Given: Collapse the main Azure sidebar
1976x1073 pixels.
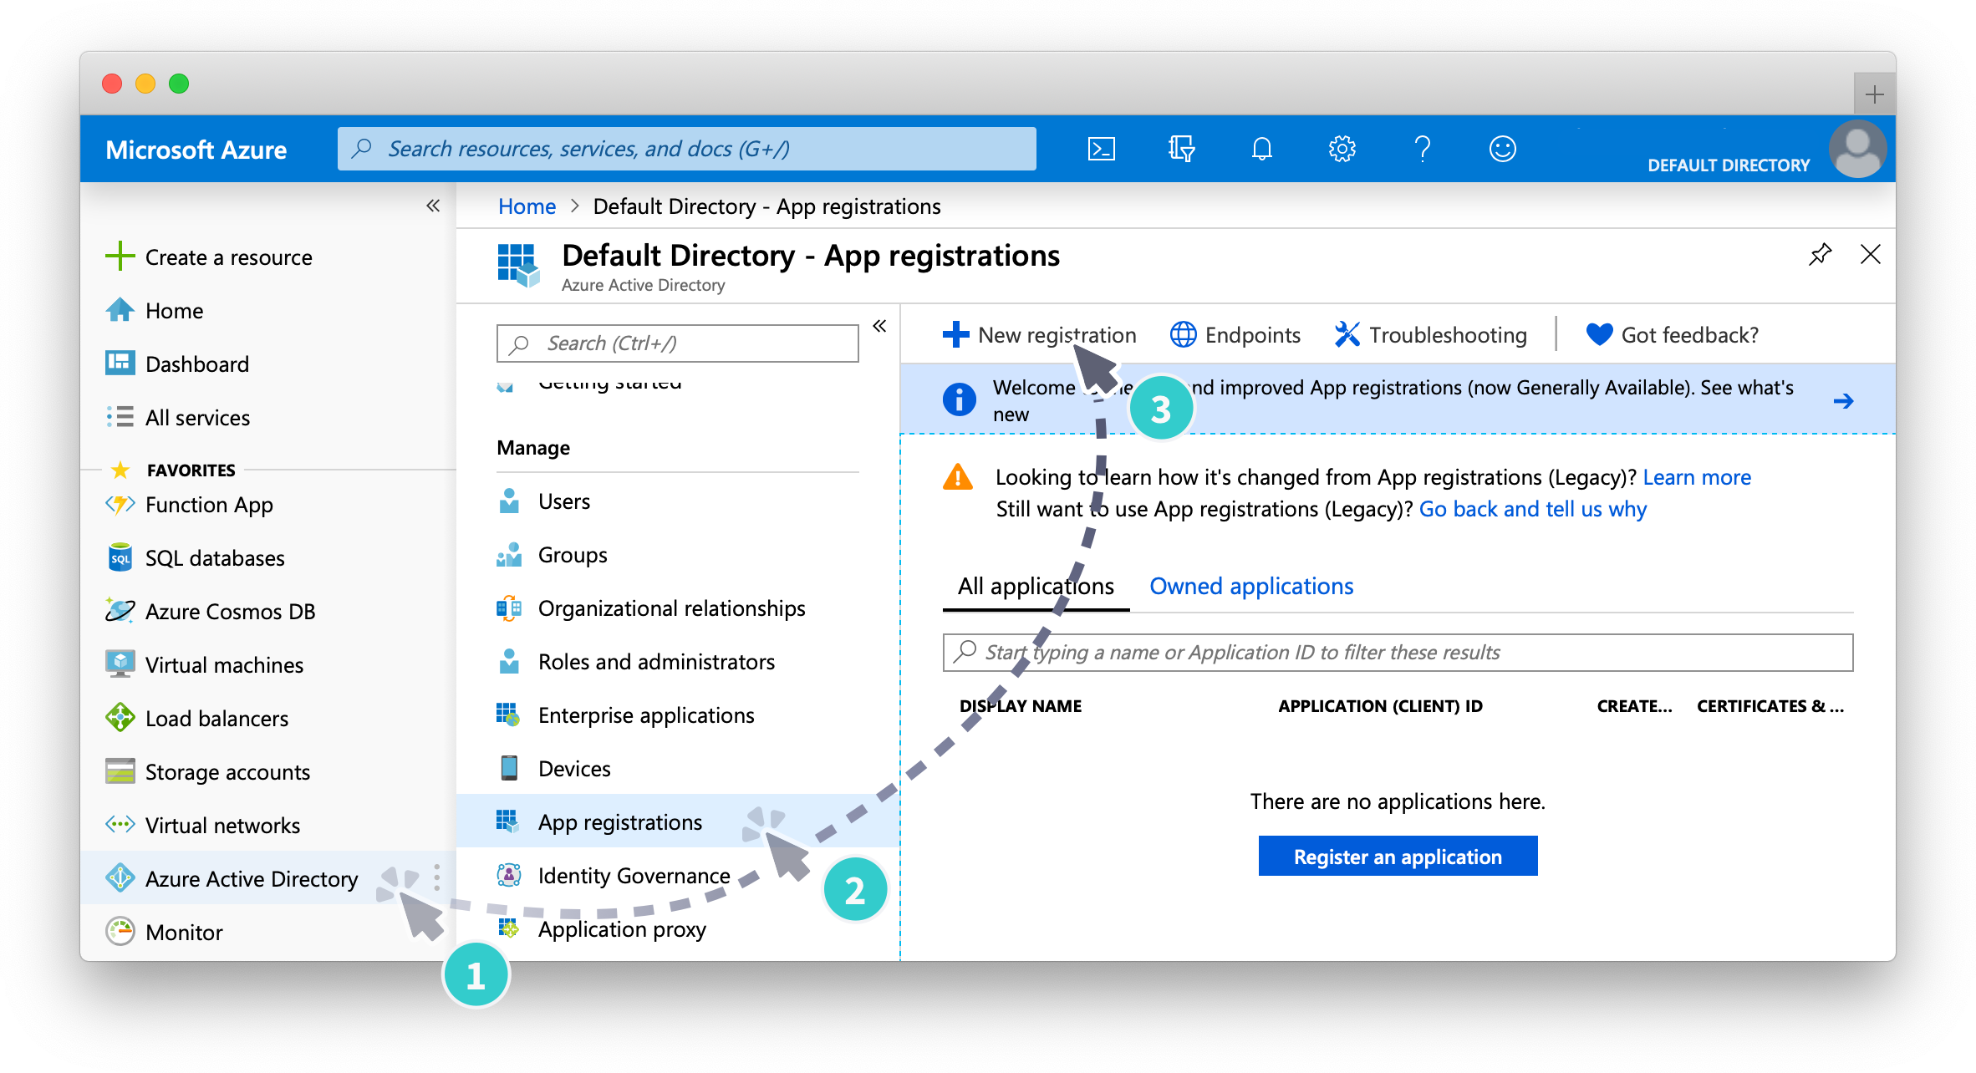Looking at the screenshot, I should point(432,206).
